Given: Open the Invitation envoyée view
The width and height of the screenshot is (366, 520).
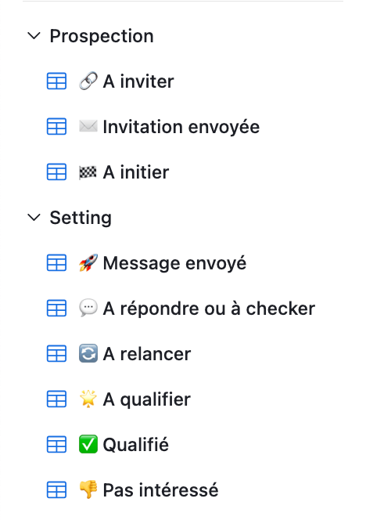Looking at the screenshot, I should pyautogui.click(x=181, y=127).
